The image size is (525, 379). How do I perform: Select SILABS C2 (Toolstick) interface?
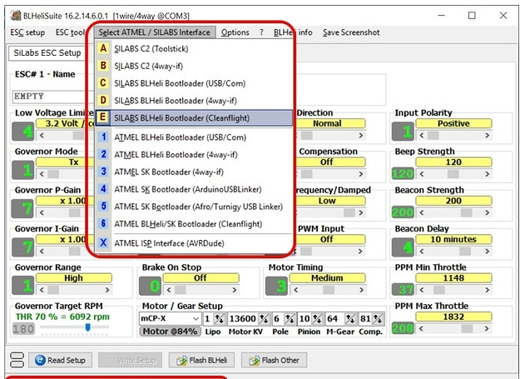point(193,48)
